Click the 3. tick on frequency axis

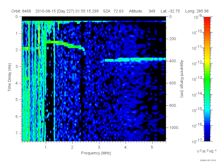point(99,147)
